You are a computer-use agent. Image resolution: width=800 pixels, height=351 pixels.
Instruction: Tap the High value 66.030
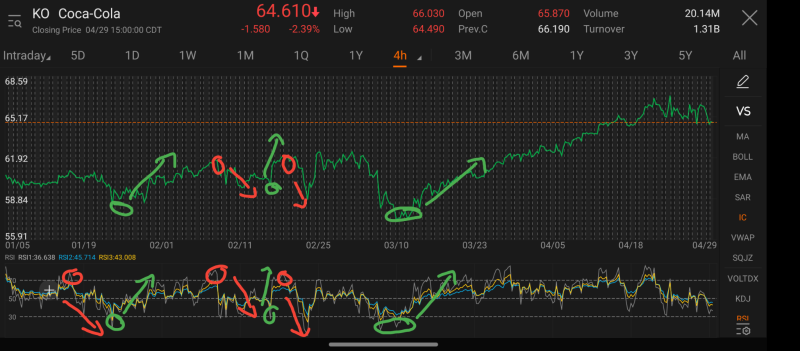coord(428,13)
